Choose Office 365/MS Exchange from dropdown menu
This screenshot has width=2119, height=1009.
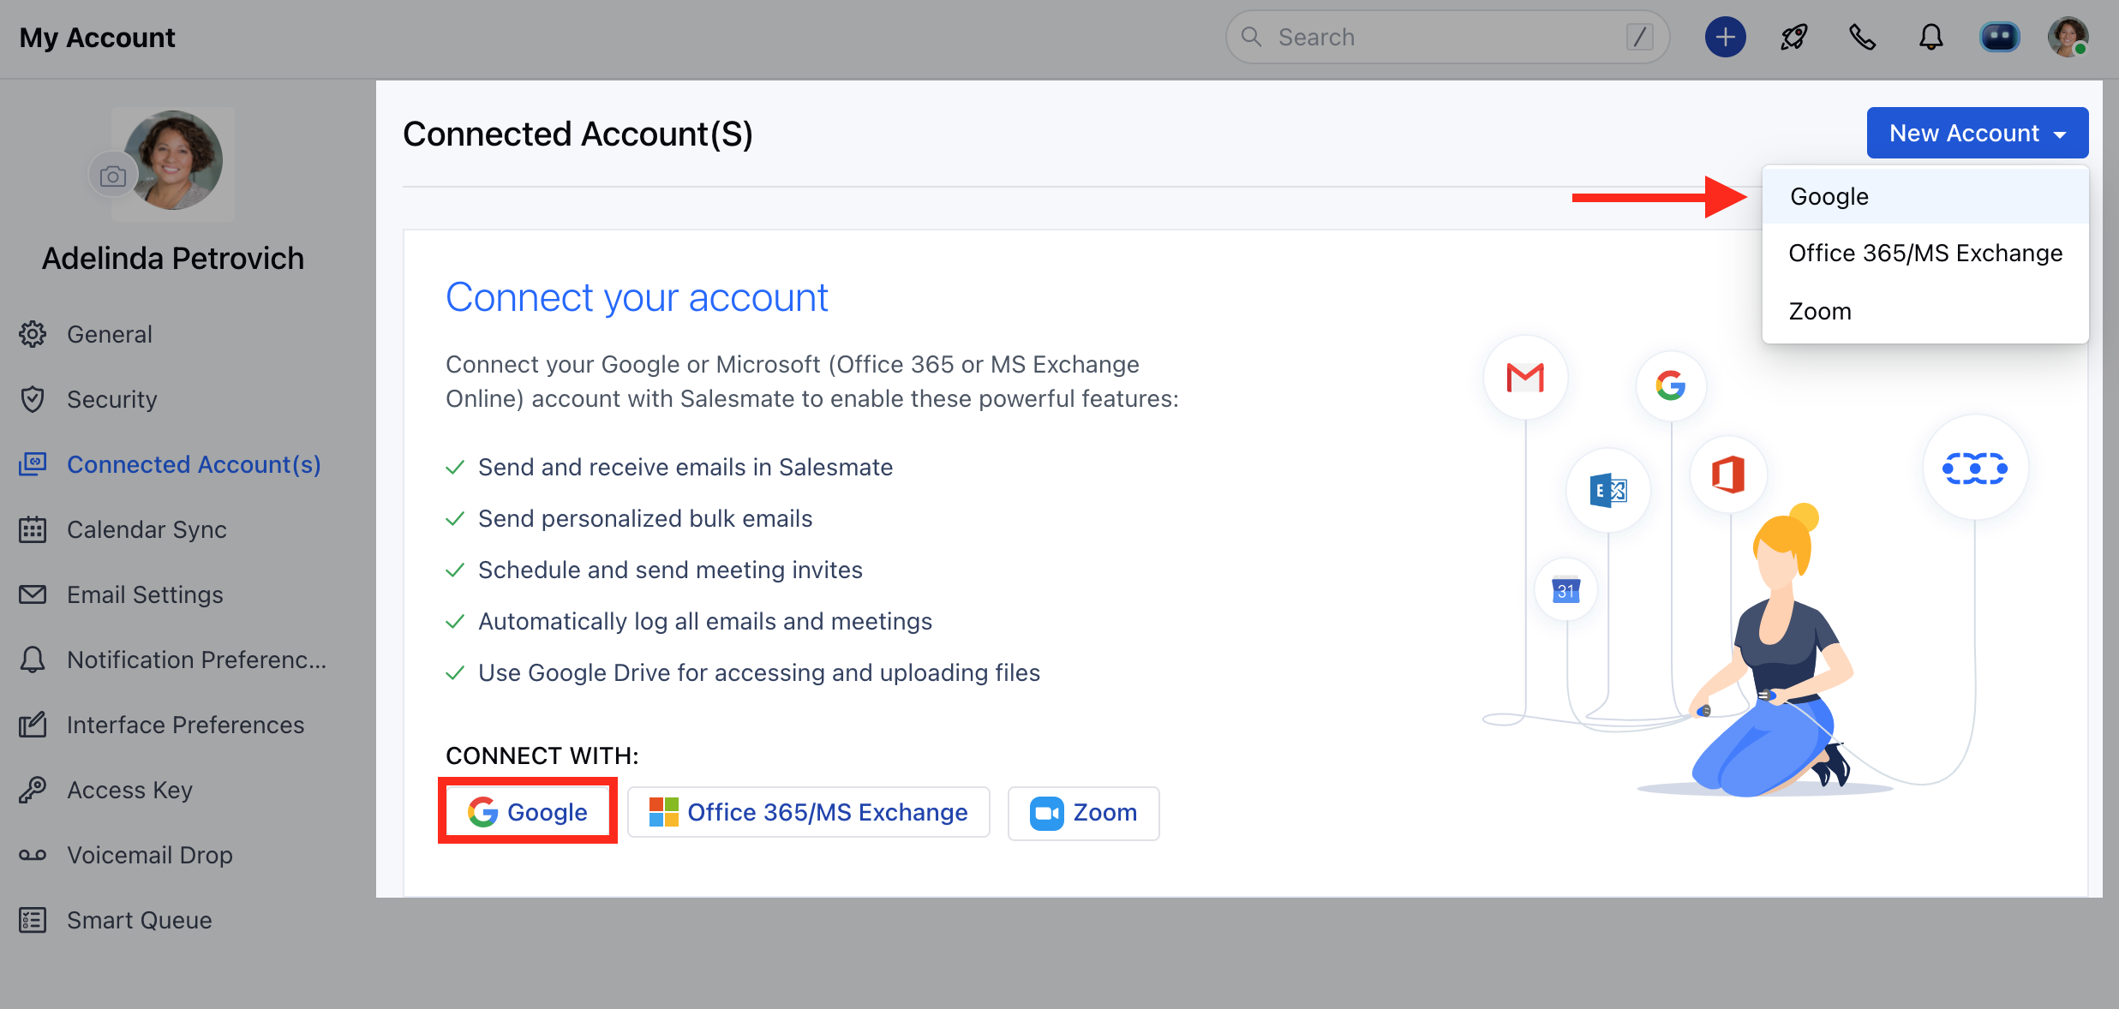(1924, 254)
